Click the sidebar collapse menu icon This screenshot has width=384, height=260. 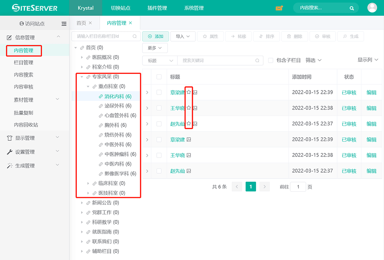(64, 24)
